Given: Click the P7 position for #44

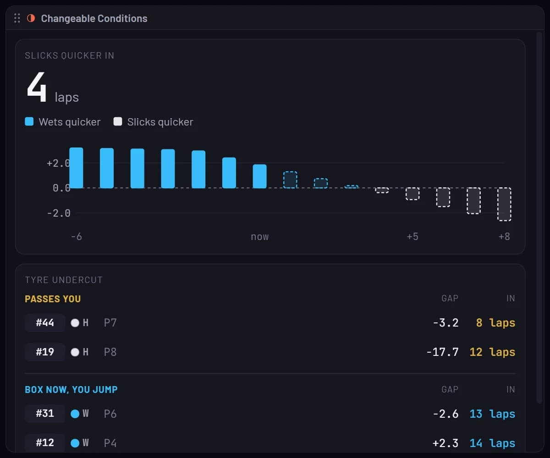Looking at the screenshot, I should tap(110, 323).
